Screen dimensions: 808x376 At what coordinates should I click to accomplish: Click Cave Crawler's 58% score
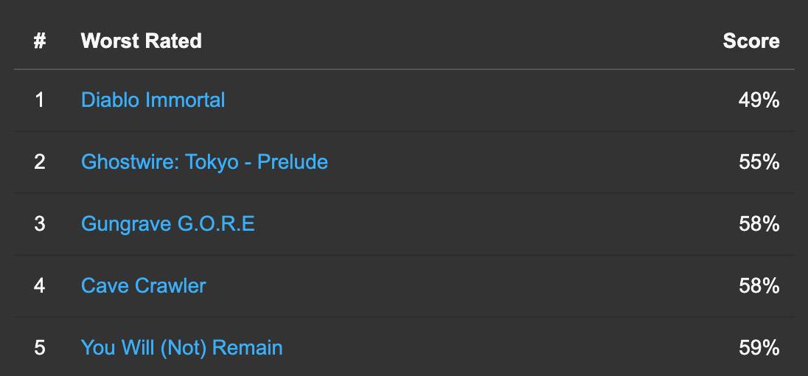click(759, 285)
